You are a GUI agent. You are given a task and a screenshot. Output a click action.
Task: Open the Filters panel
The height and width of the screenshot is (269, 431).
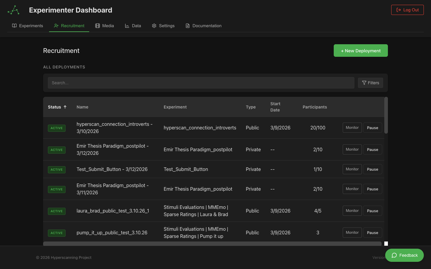click(x=370, y=83)
